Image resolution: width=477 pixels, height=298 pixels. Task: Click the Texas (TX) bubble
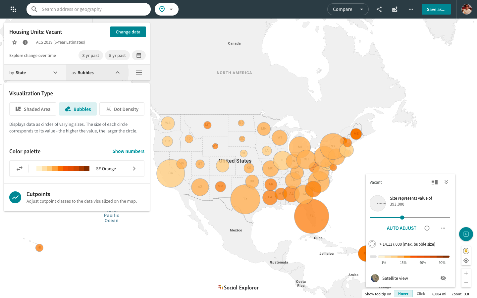pyautogui.click(x=245, y=199)
